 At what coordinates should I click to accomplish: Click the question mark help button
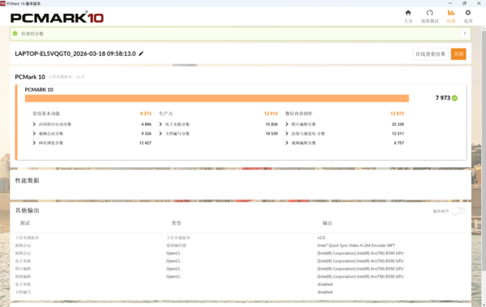click(x=464, y=34)
